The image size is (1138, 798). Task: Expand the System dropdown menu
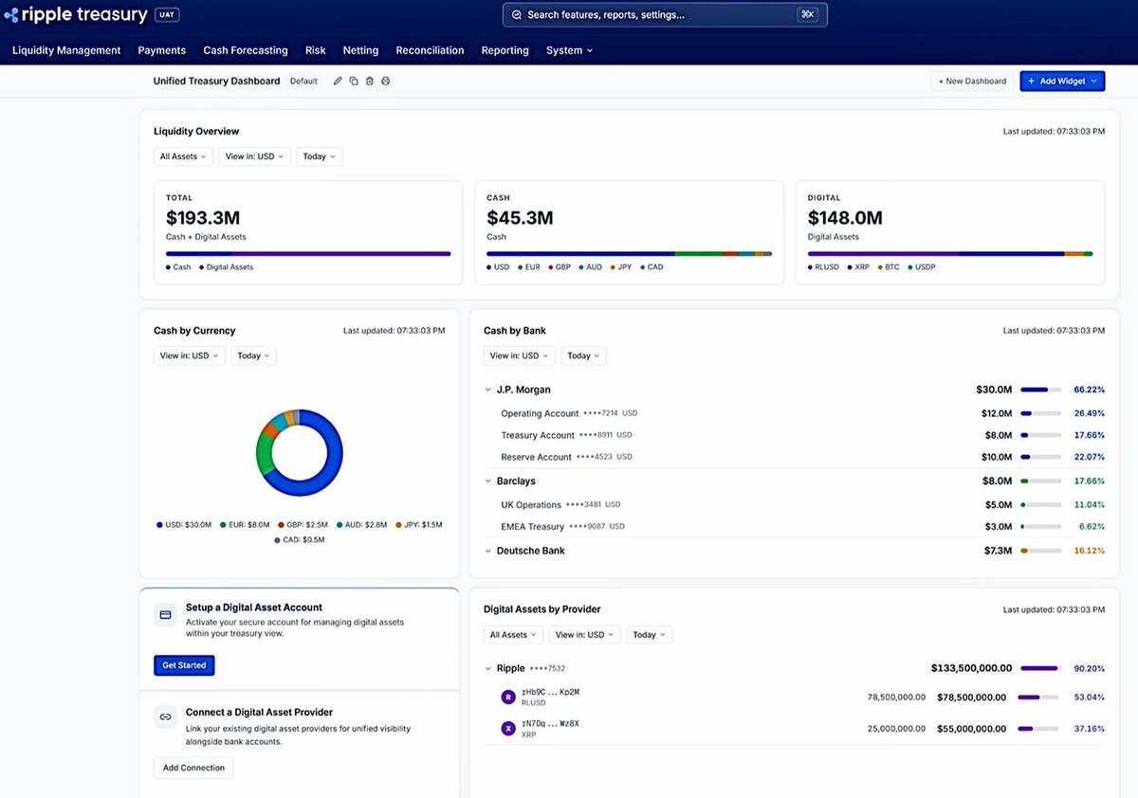[x=569, y=50]
